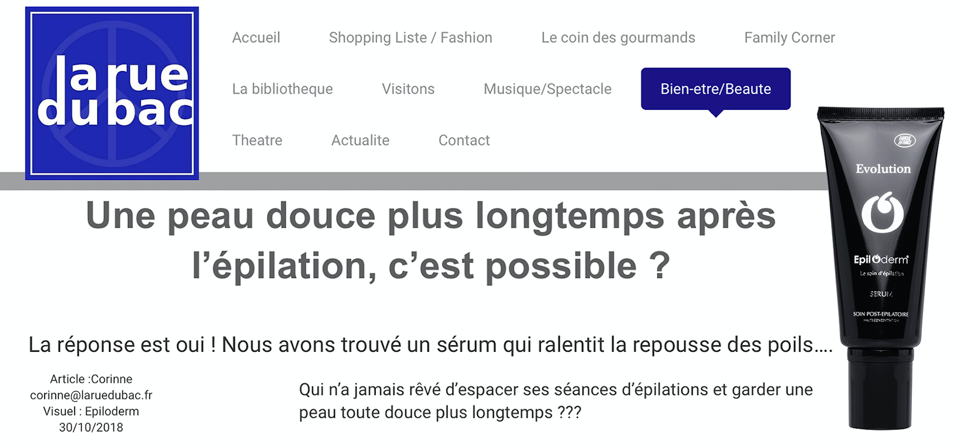The image size is (960, 448).
Task: Click the Fabriqué en France badge
Action: click(x=905, y=141)
